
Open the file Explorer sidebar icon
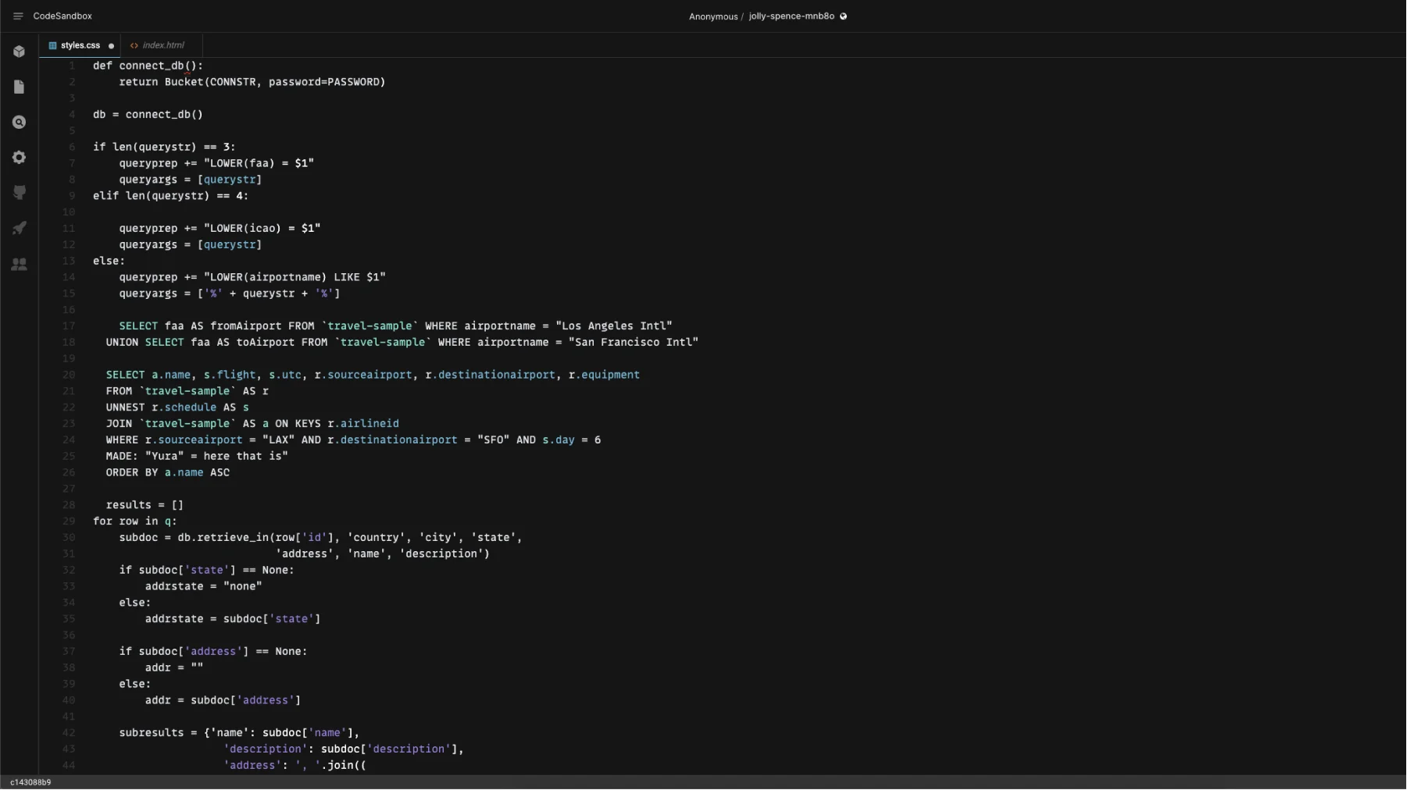(x=20, y=87)
